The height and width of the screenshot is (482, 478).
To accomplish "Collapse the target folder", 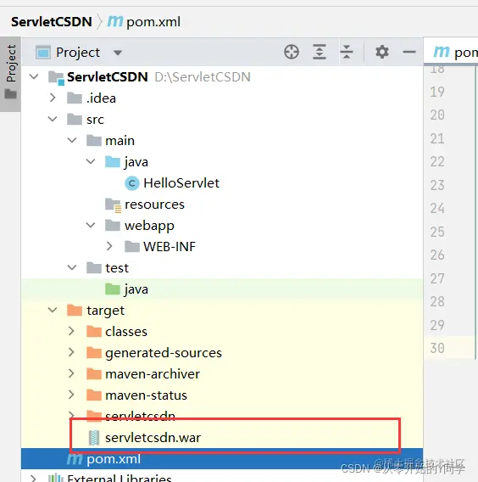I will [x=53, y=310].
